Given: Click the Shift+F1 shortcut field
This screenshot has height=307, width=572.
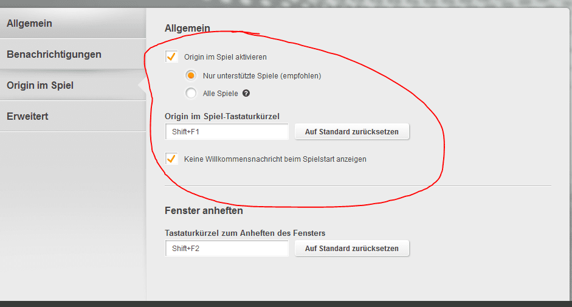Looking at the screenshot, I should pos(227,132).
